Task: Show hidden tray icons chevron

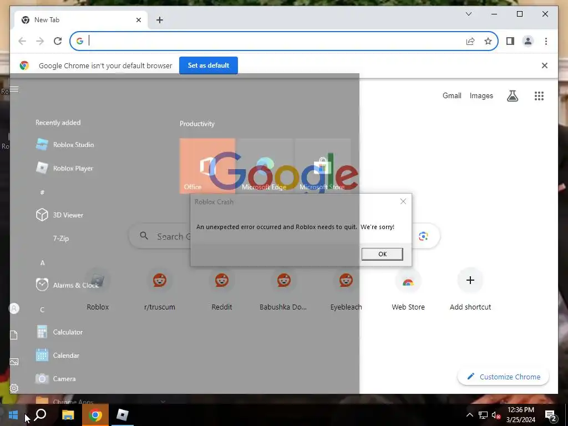Action: click(x=469, y=415)
